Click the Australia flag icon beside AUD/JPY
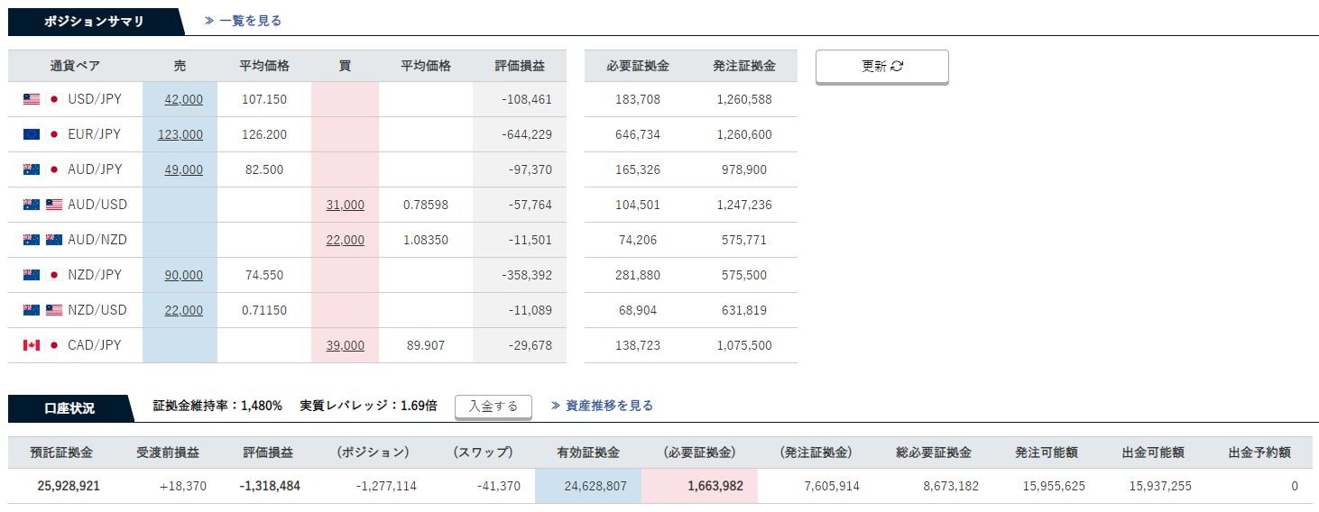The height and width of the screenshot is (512, 1319). 32,169
